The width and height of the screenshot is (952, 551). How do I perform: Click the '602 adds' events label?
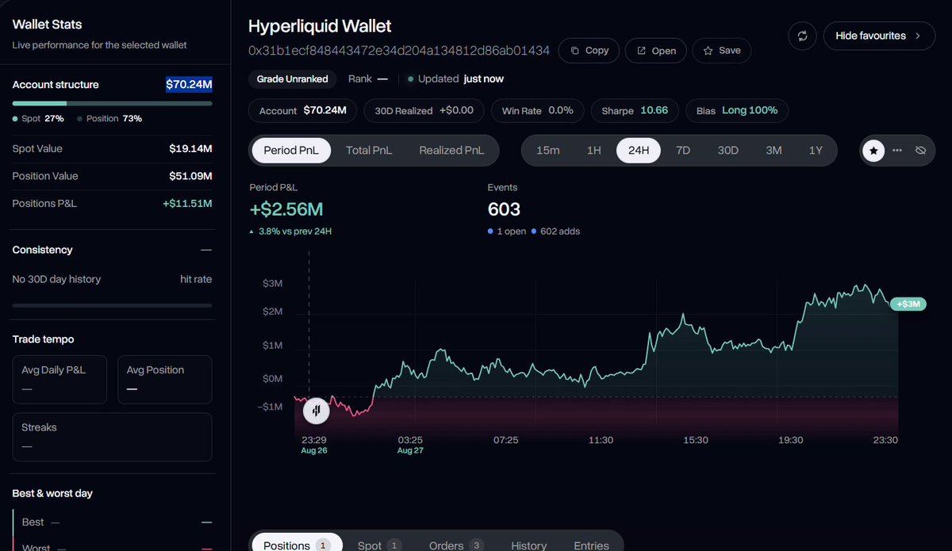(x=556, y=231)
